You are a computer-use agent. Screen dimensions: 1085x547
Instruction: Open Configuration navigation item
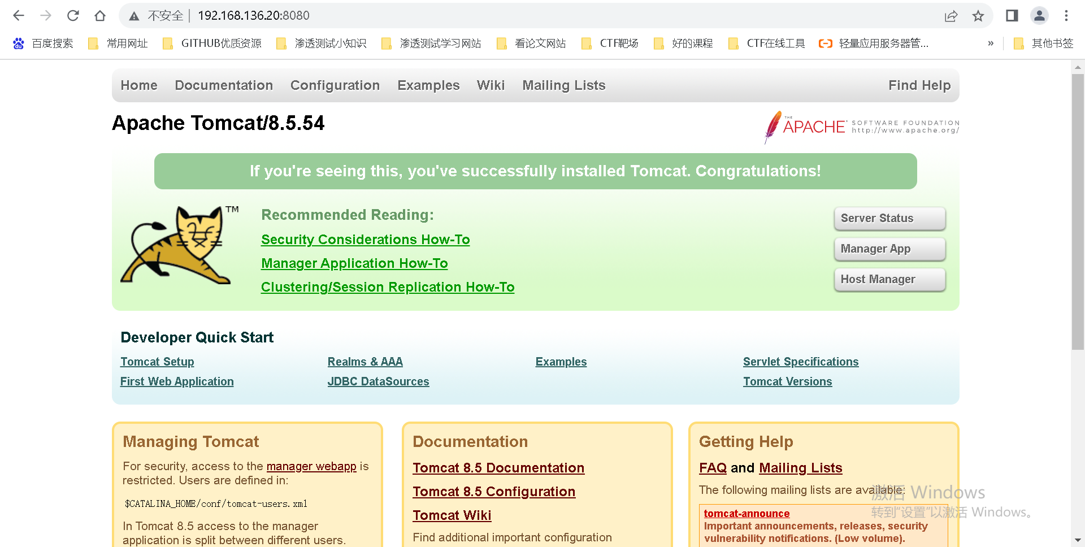tap(335, 85)
